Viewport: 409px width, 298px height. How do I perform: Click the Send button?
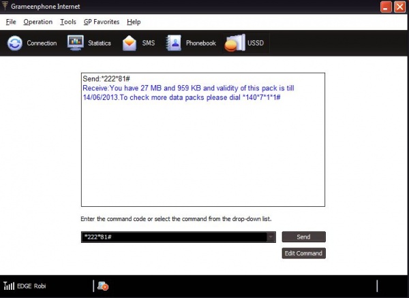click(303, 237)
